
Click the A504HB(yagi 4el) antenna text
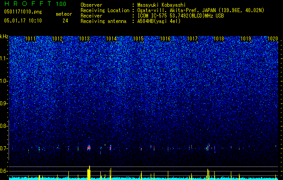tap(159, 21)
